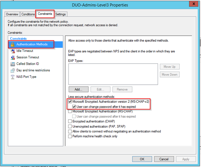Click the Day and time restrictions icon
Viewport: 201px width, 167px height.
click(x=13, y=70)
